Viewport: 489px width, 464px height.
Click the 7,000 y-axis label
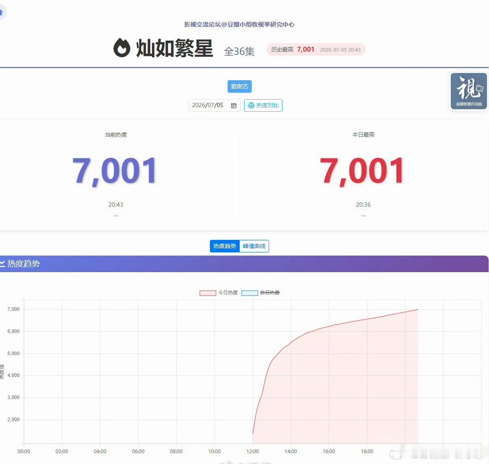(x=13, y=309)
